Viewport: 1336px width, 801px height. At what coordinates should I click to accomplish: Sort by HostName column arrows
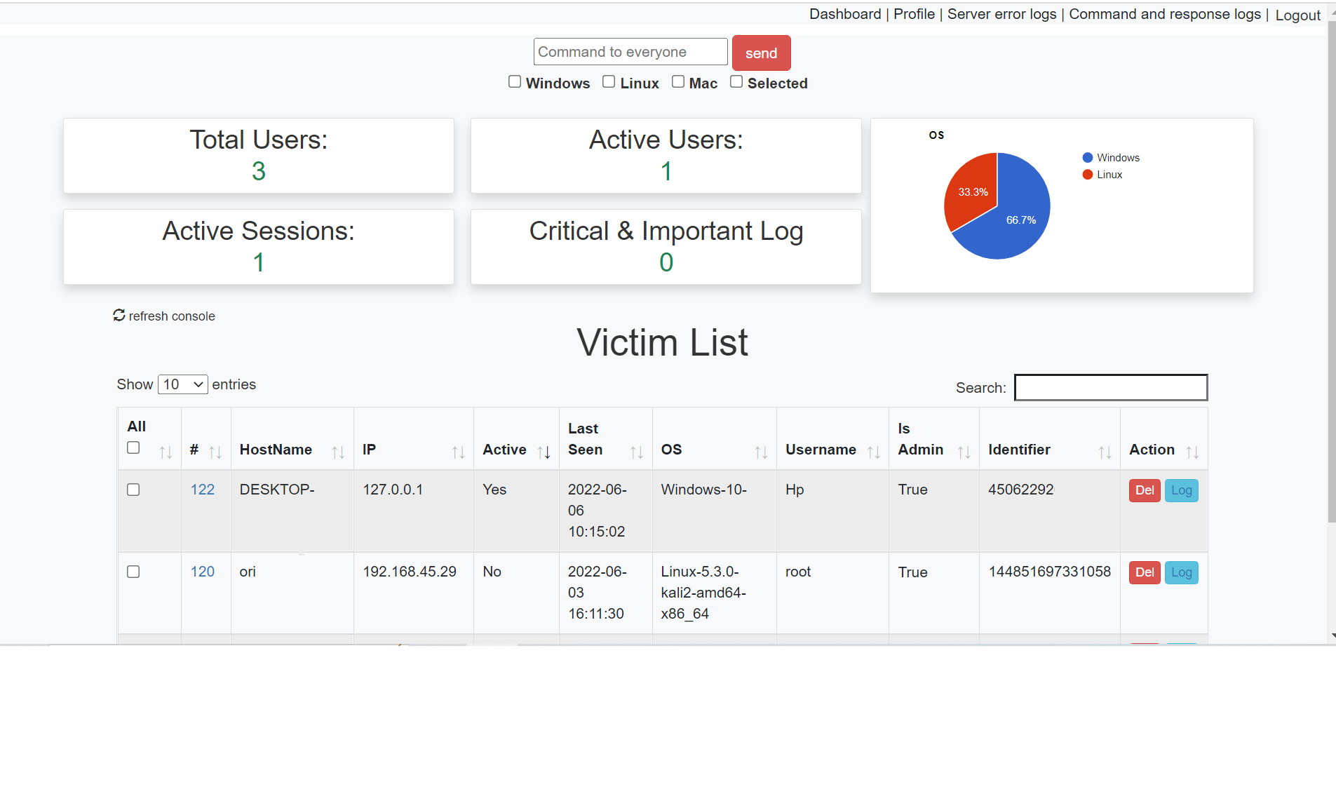coord(338,452)
